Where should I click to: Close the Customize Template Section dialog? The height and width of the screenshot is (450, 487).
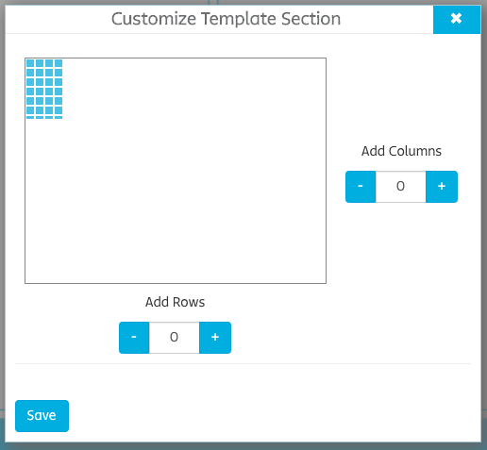(457, 19)
